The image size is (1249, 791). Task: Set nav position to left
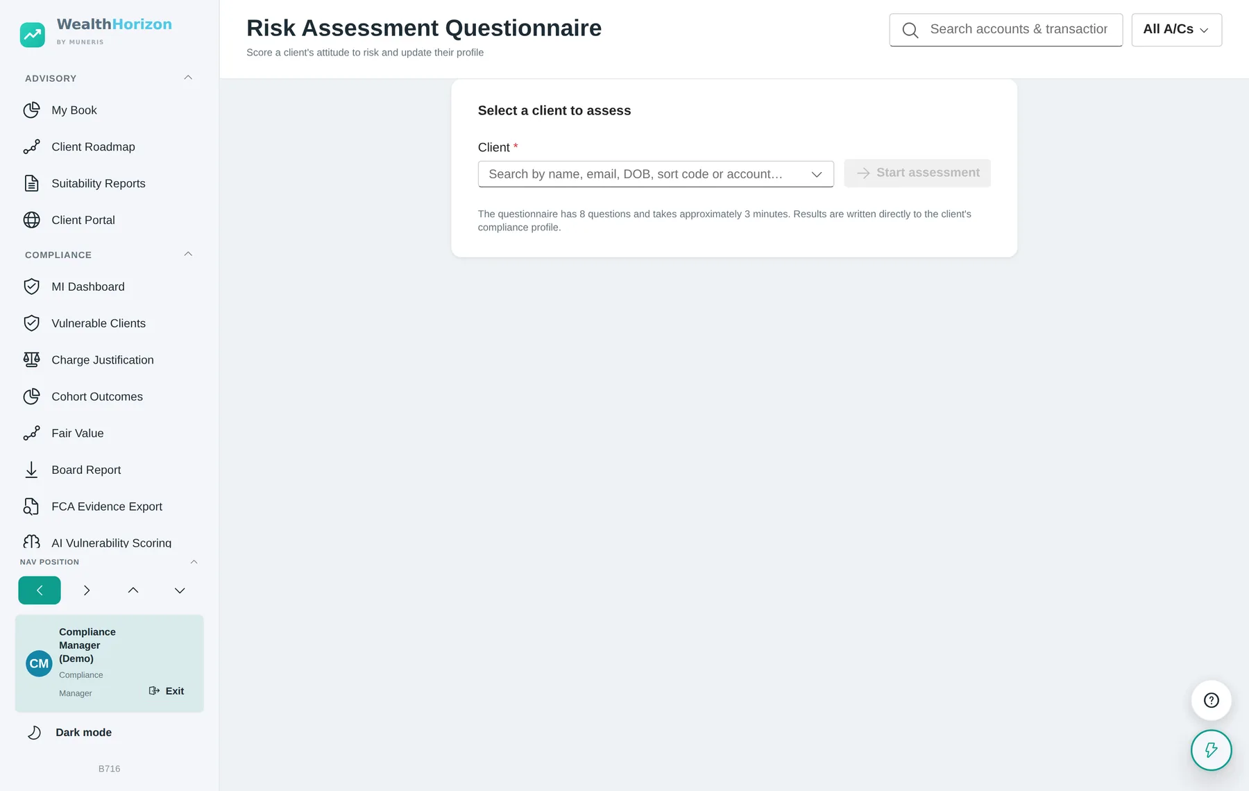pos(40,590)
